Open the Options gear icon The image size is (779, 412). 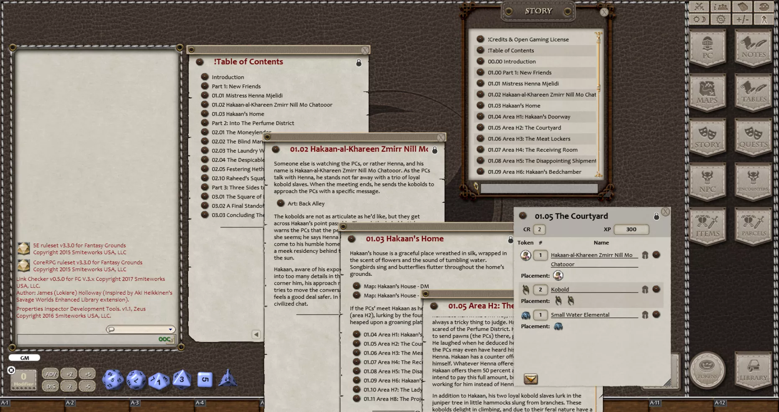[721, 19]
